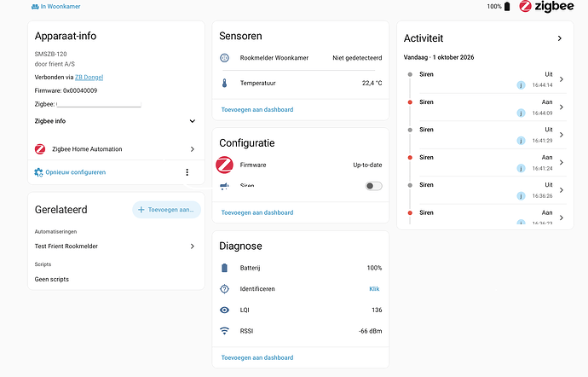Click the thermometer icon for Temperatuur
The width and height of the screenshot is (588, 377).
pyautogui.click(x=225, y=83)
